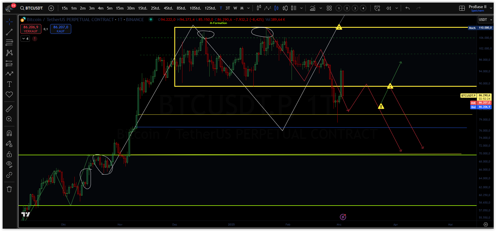This screenshot has width=496, height=231.
Task: Pick the ruler measure tool
Action: 9,109
